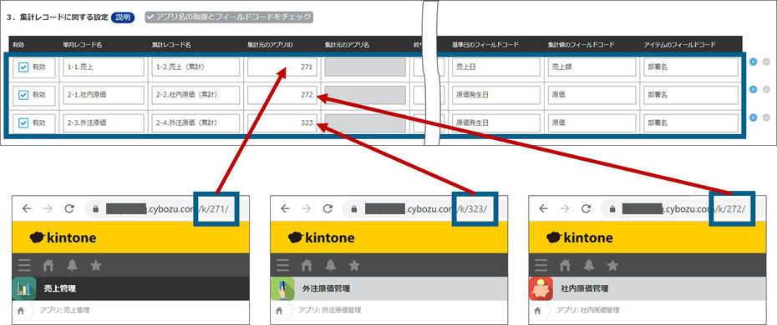
Task: Click the app ID field showing 271
Action: [281, 67]
